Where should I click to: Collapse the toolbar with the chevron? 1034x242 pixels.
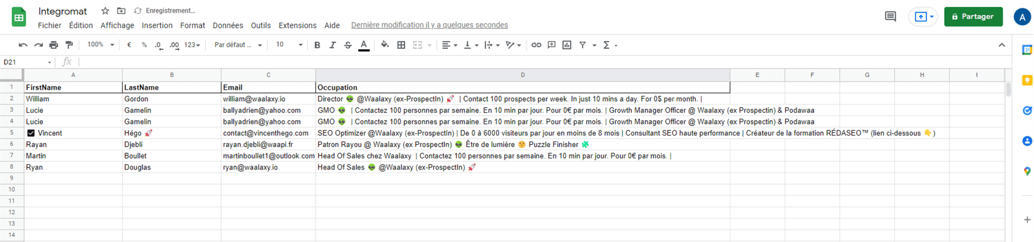(x=1001, y=45)
